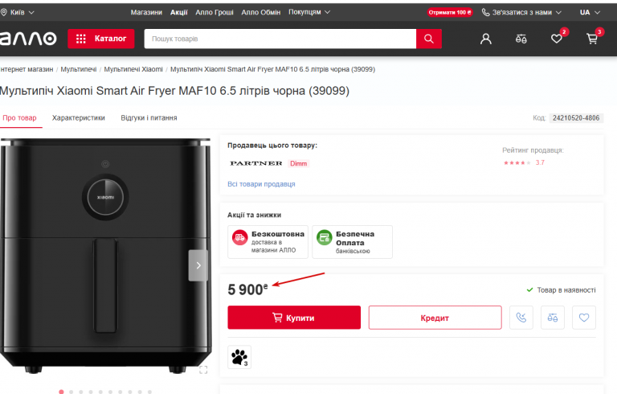Click the Allo logo
The height and width of the screenshot is (394, 617).
click(28, 39)
